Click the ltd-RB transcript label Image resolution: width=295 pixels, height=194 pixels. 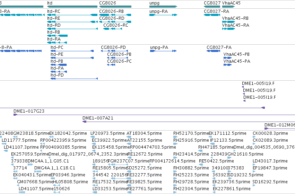53,32
